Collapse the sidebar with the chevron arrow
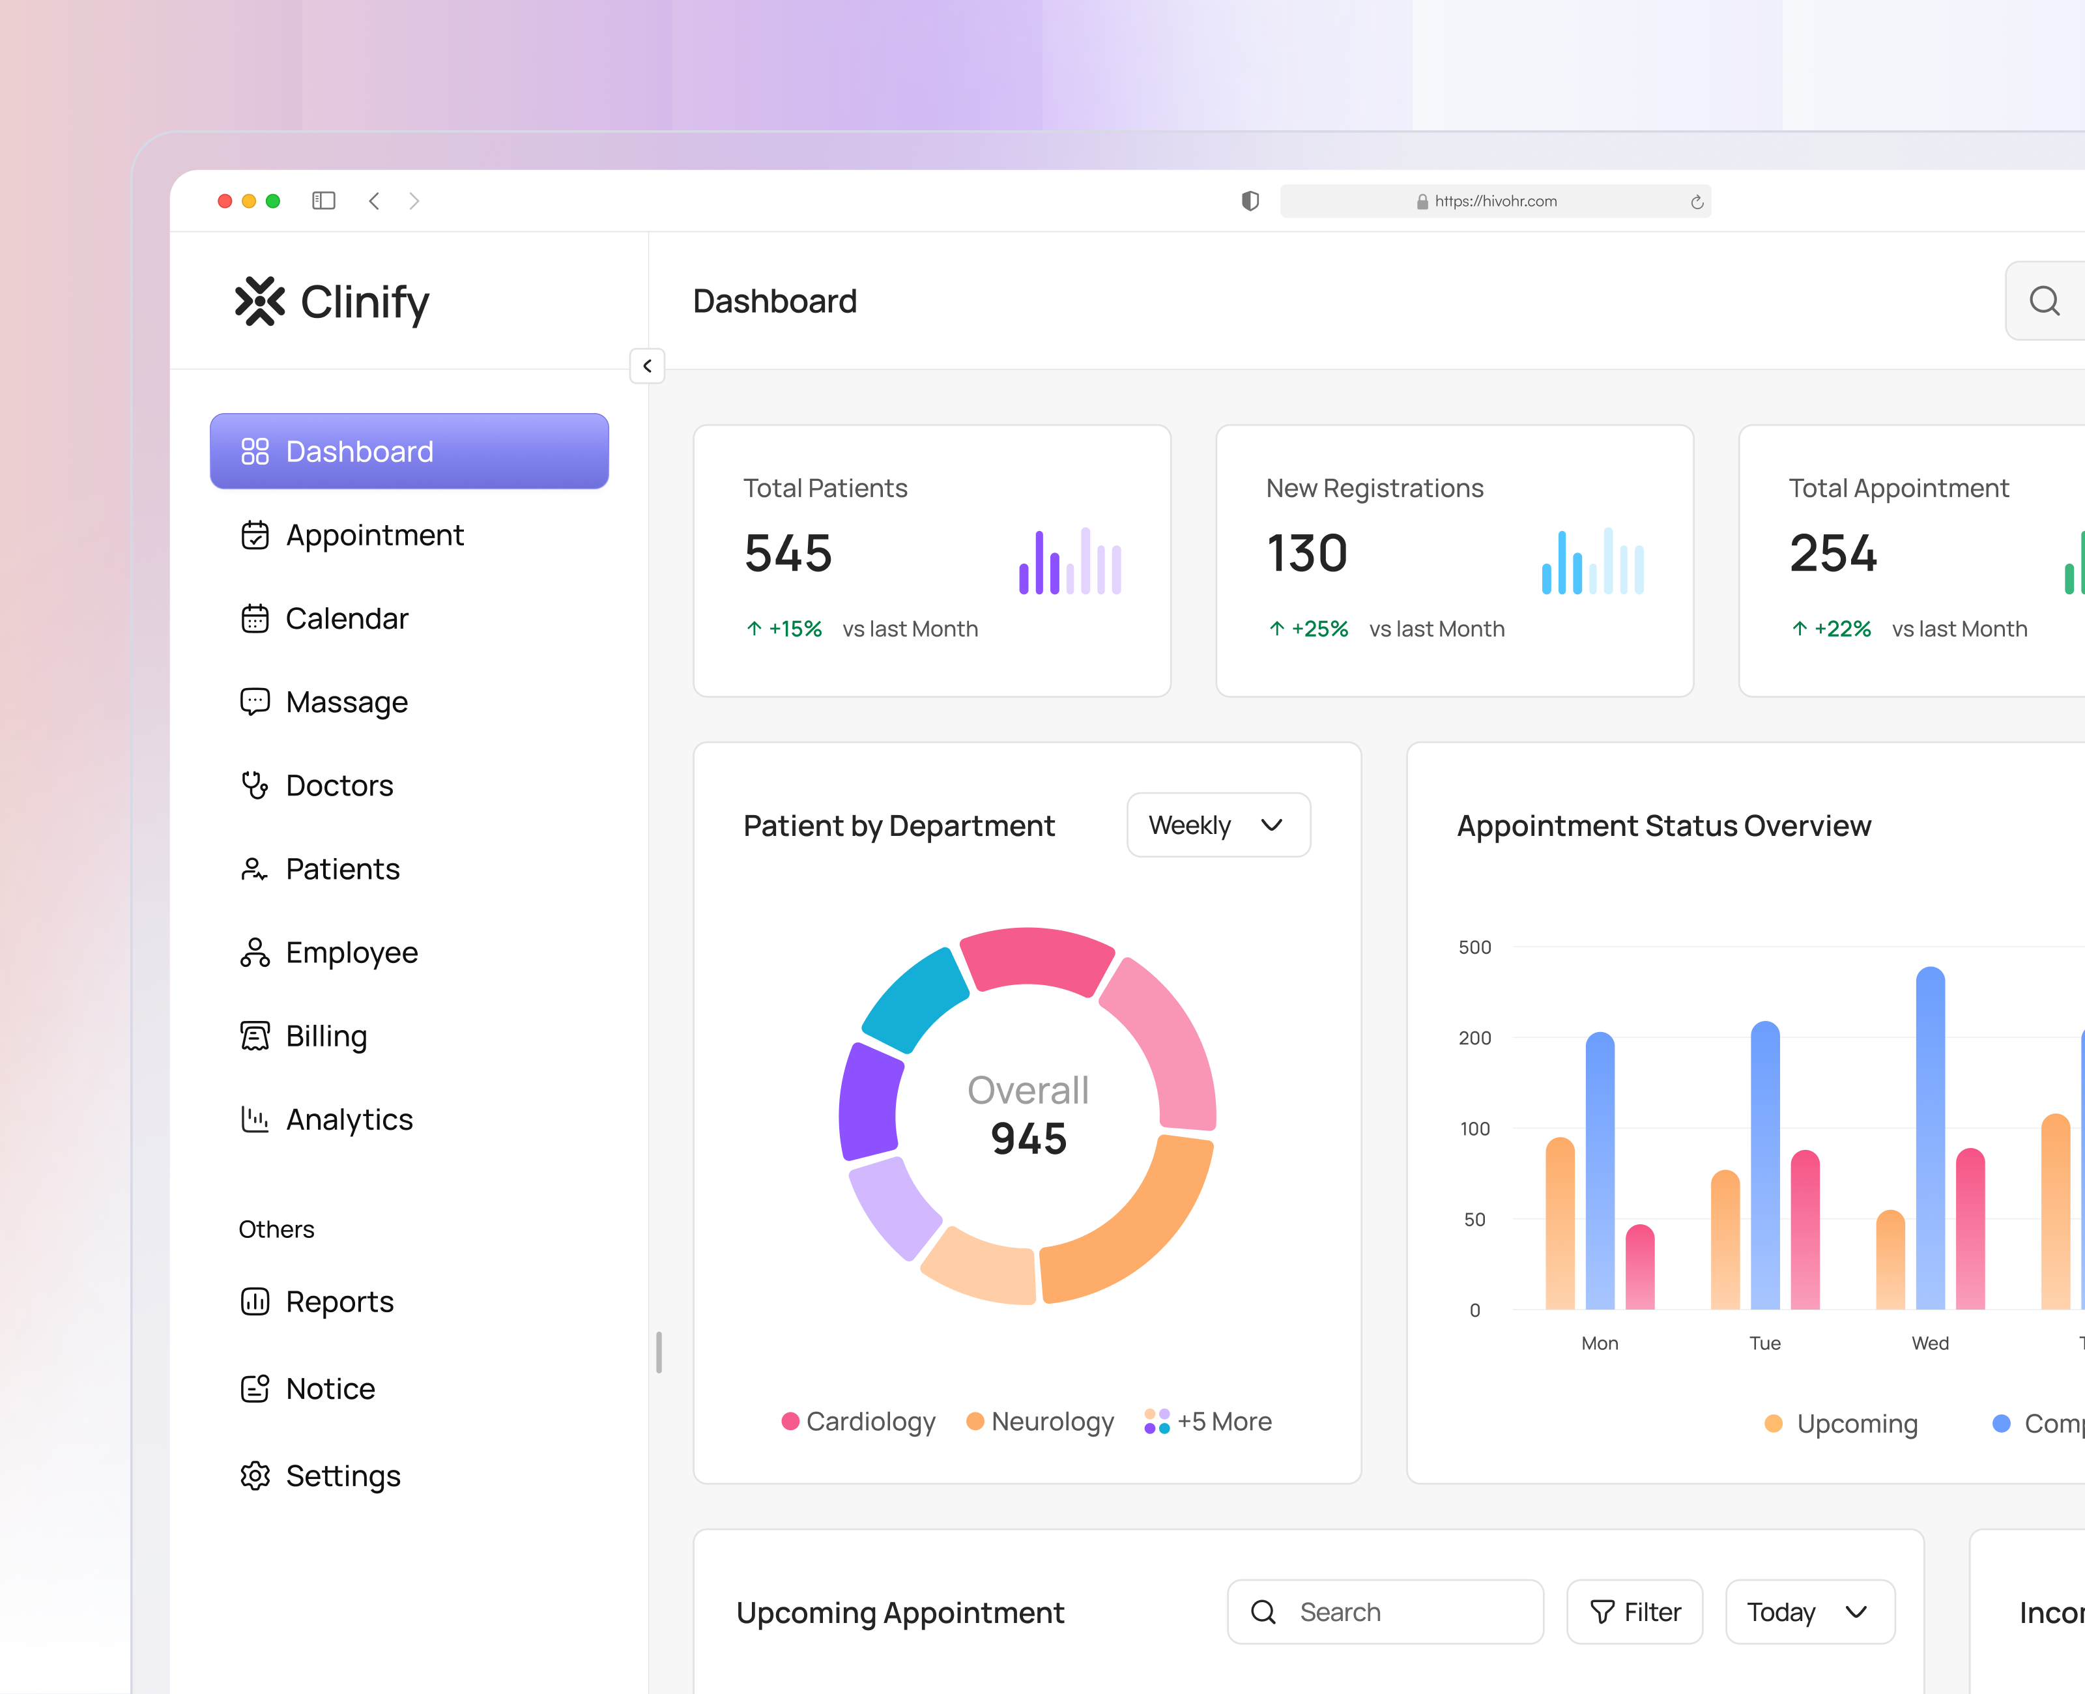This screenshot has height=1694, width=2085. point(647,367)
